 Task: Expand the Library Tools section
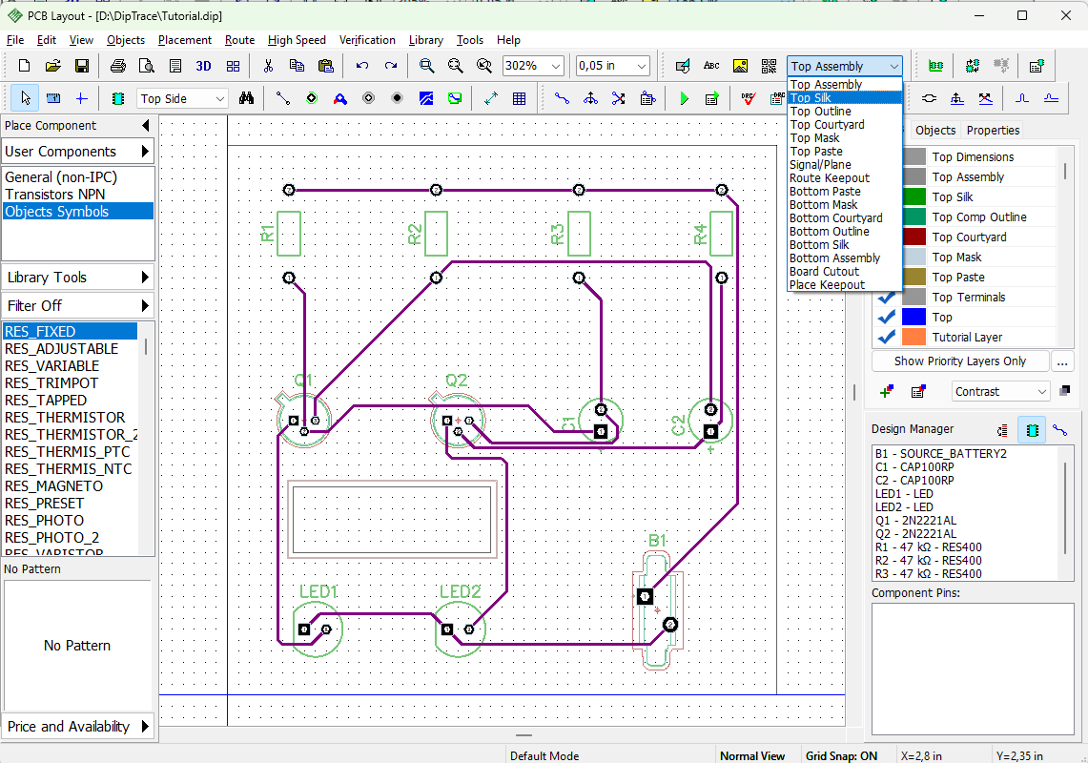(x=78, y=278)
